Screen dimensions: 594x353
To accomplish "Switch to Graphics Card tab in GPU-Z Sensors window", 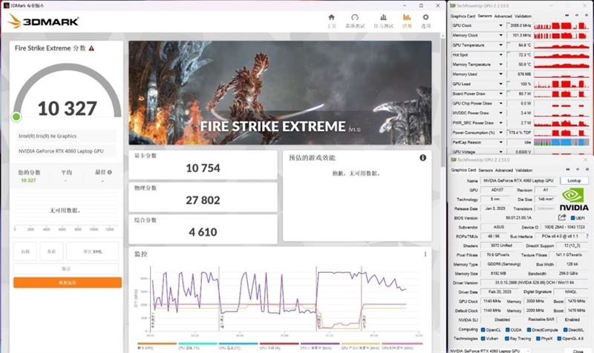I will tap(463, 16).
